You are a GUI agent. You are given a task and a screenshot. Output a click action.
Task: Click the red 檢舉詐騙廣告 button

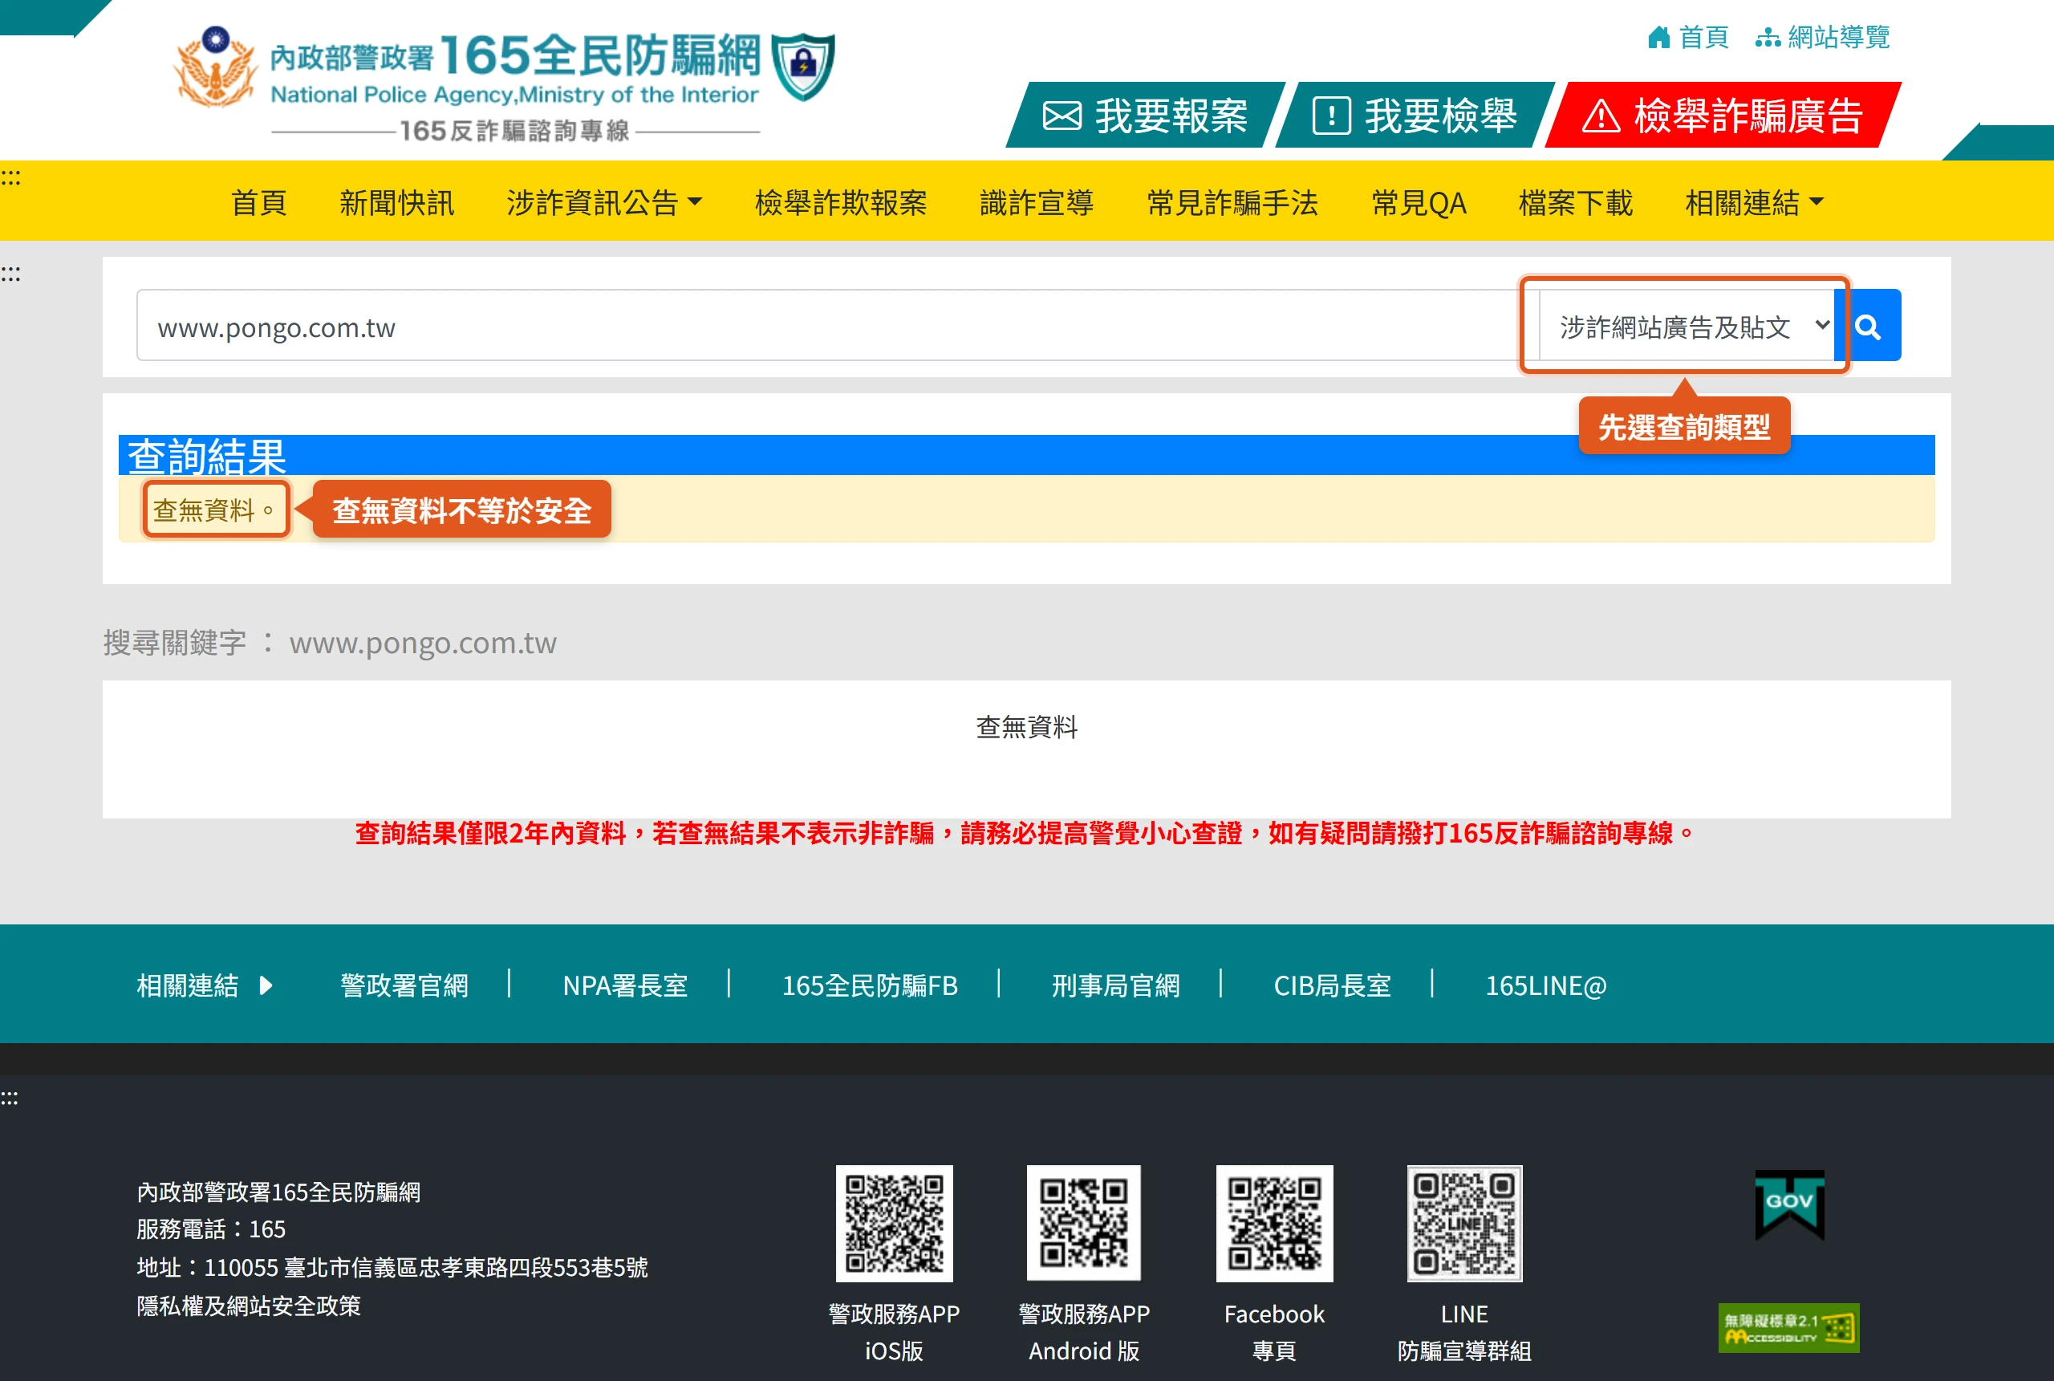tap(1723, 116)
